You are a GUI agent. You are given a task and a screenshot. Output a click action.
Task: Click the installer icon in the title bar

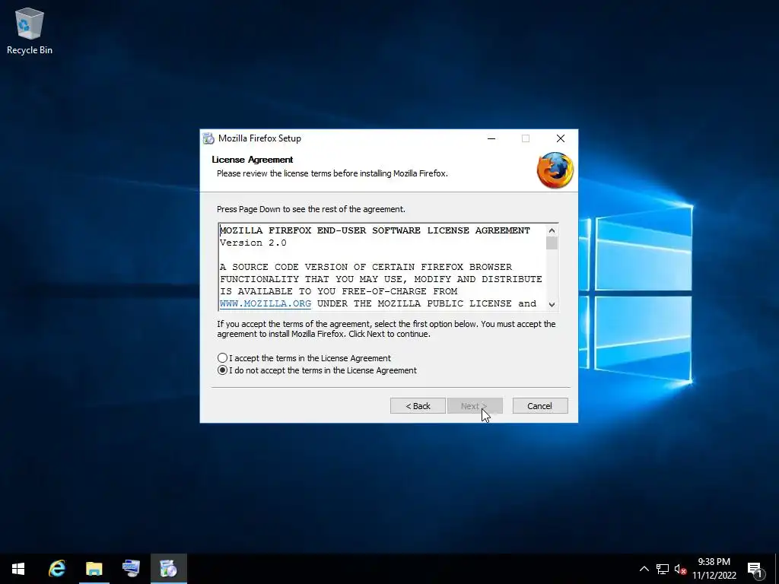pyautogui.click(x=208, y=138)
